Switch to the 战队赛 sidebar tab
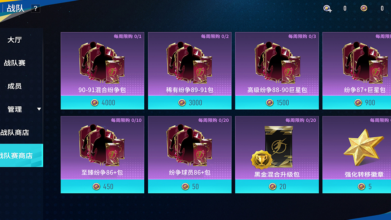 [x=15, y=63]
